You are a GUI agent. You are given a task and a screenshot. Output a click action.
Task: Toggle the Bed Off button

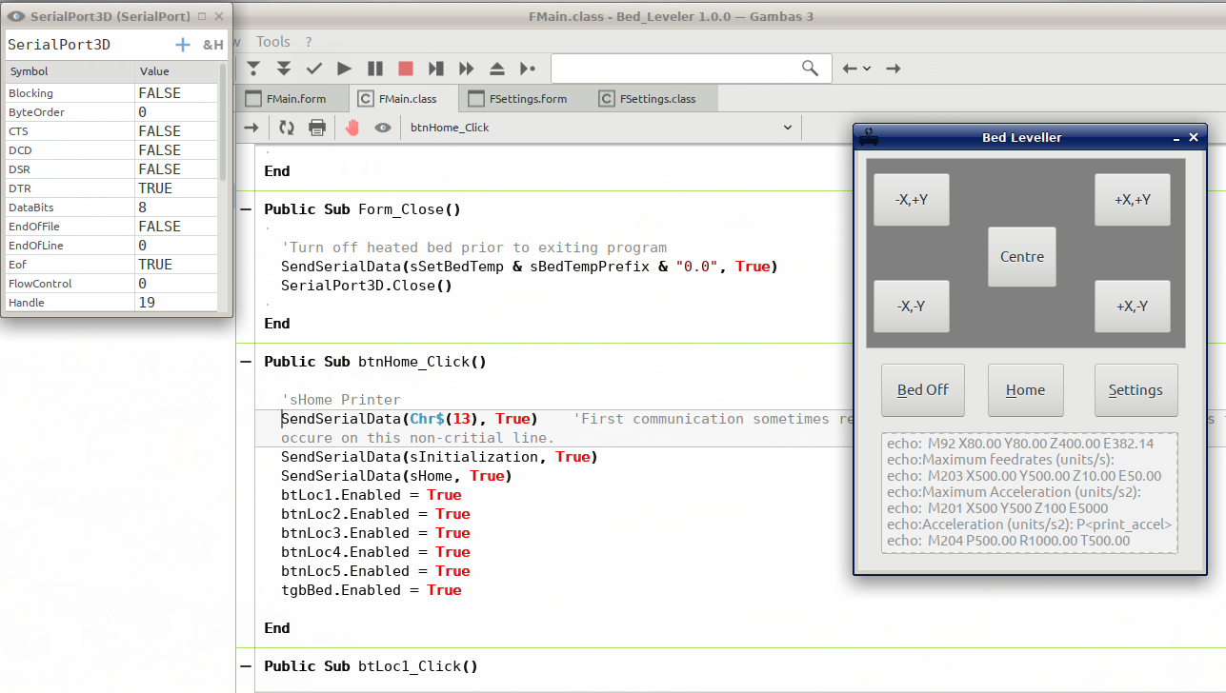point(922,390)
